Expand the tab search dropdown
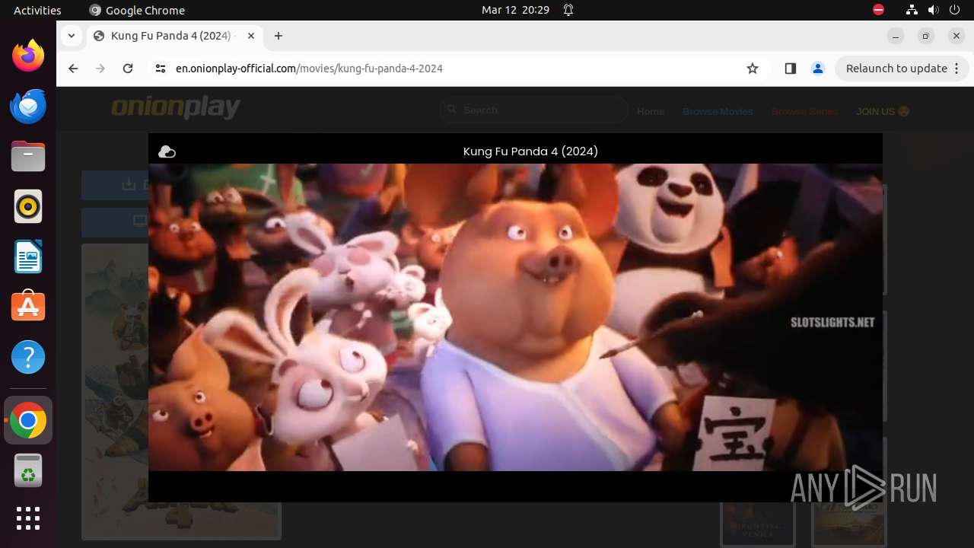This screenshot has width=974, height=548. (x=71, y=36)
